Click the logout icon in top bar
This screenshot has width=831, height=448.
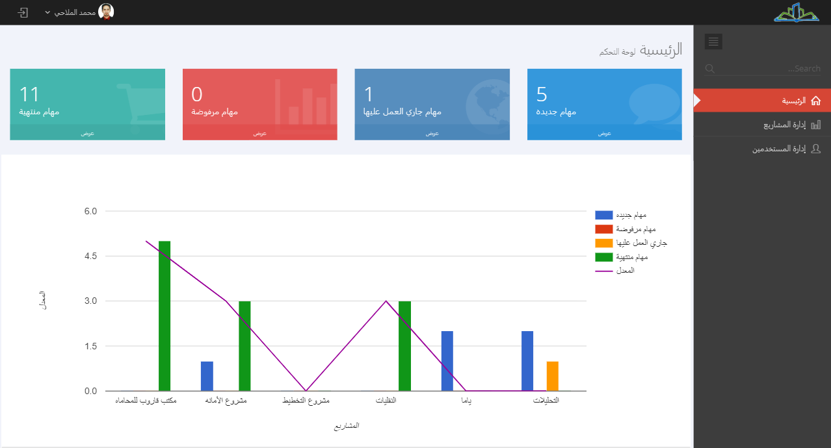[23, 12]
